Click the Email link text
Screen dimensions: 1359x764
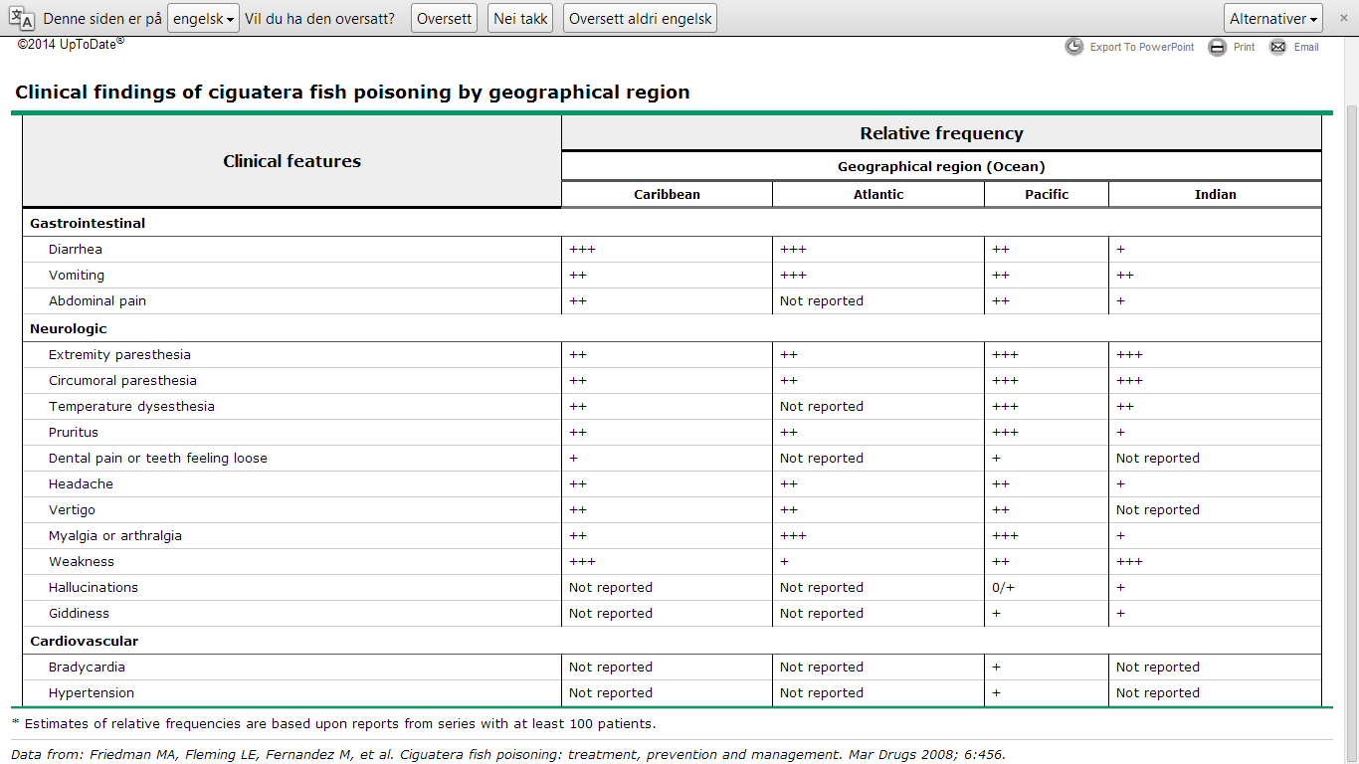click(1306, 47)
